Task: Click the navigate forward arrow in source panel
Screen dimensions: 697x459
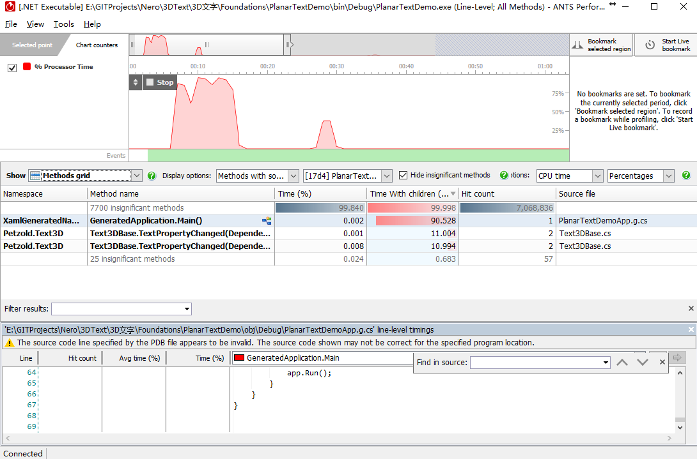Action: point(677,357)
